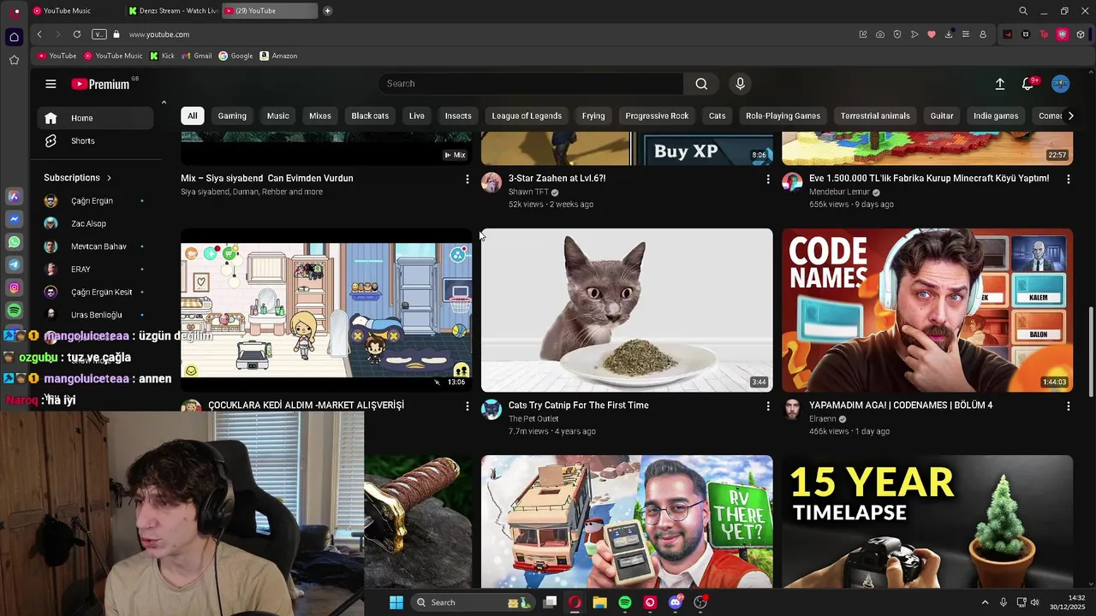Click the Spotify icon on the Windows taskbar
Viewport: 1096px width, 616px height.
click(625, 602)
